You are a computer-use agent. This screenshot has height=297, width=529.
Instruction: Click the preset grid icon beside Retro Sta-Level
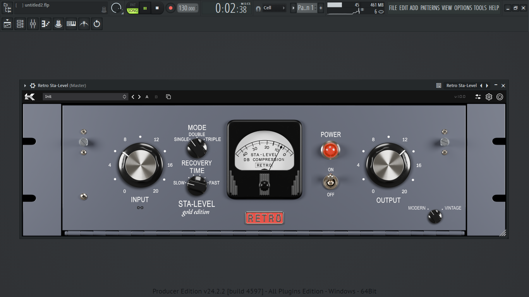[439, 85]
